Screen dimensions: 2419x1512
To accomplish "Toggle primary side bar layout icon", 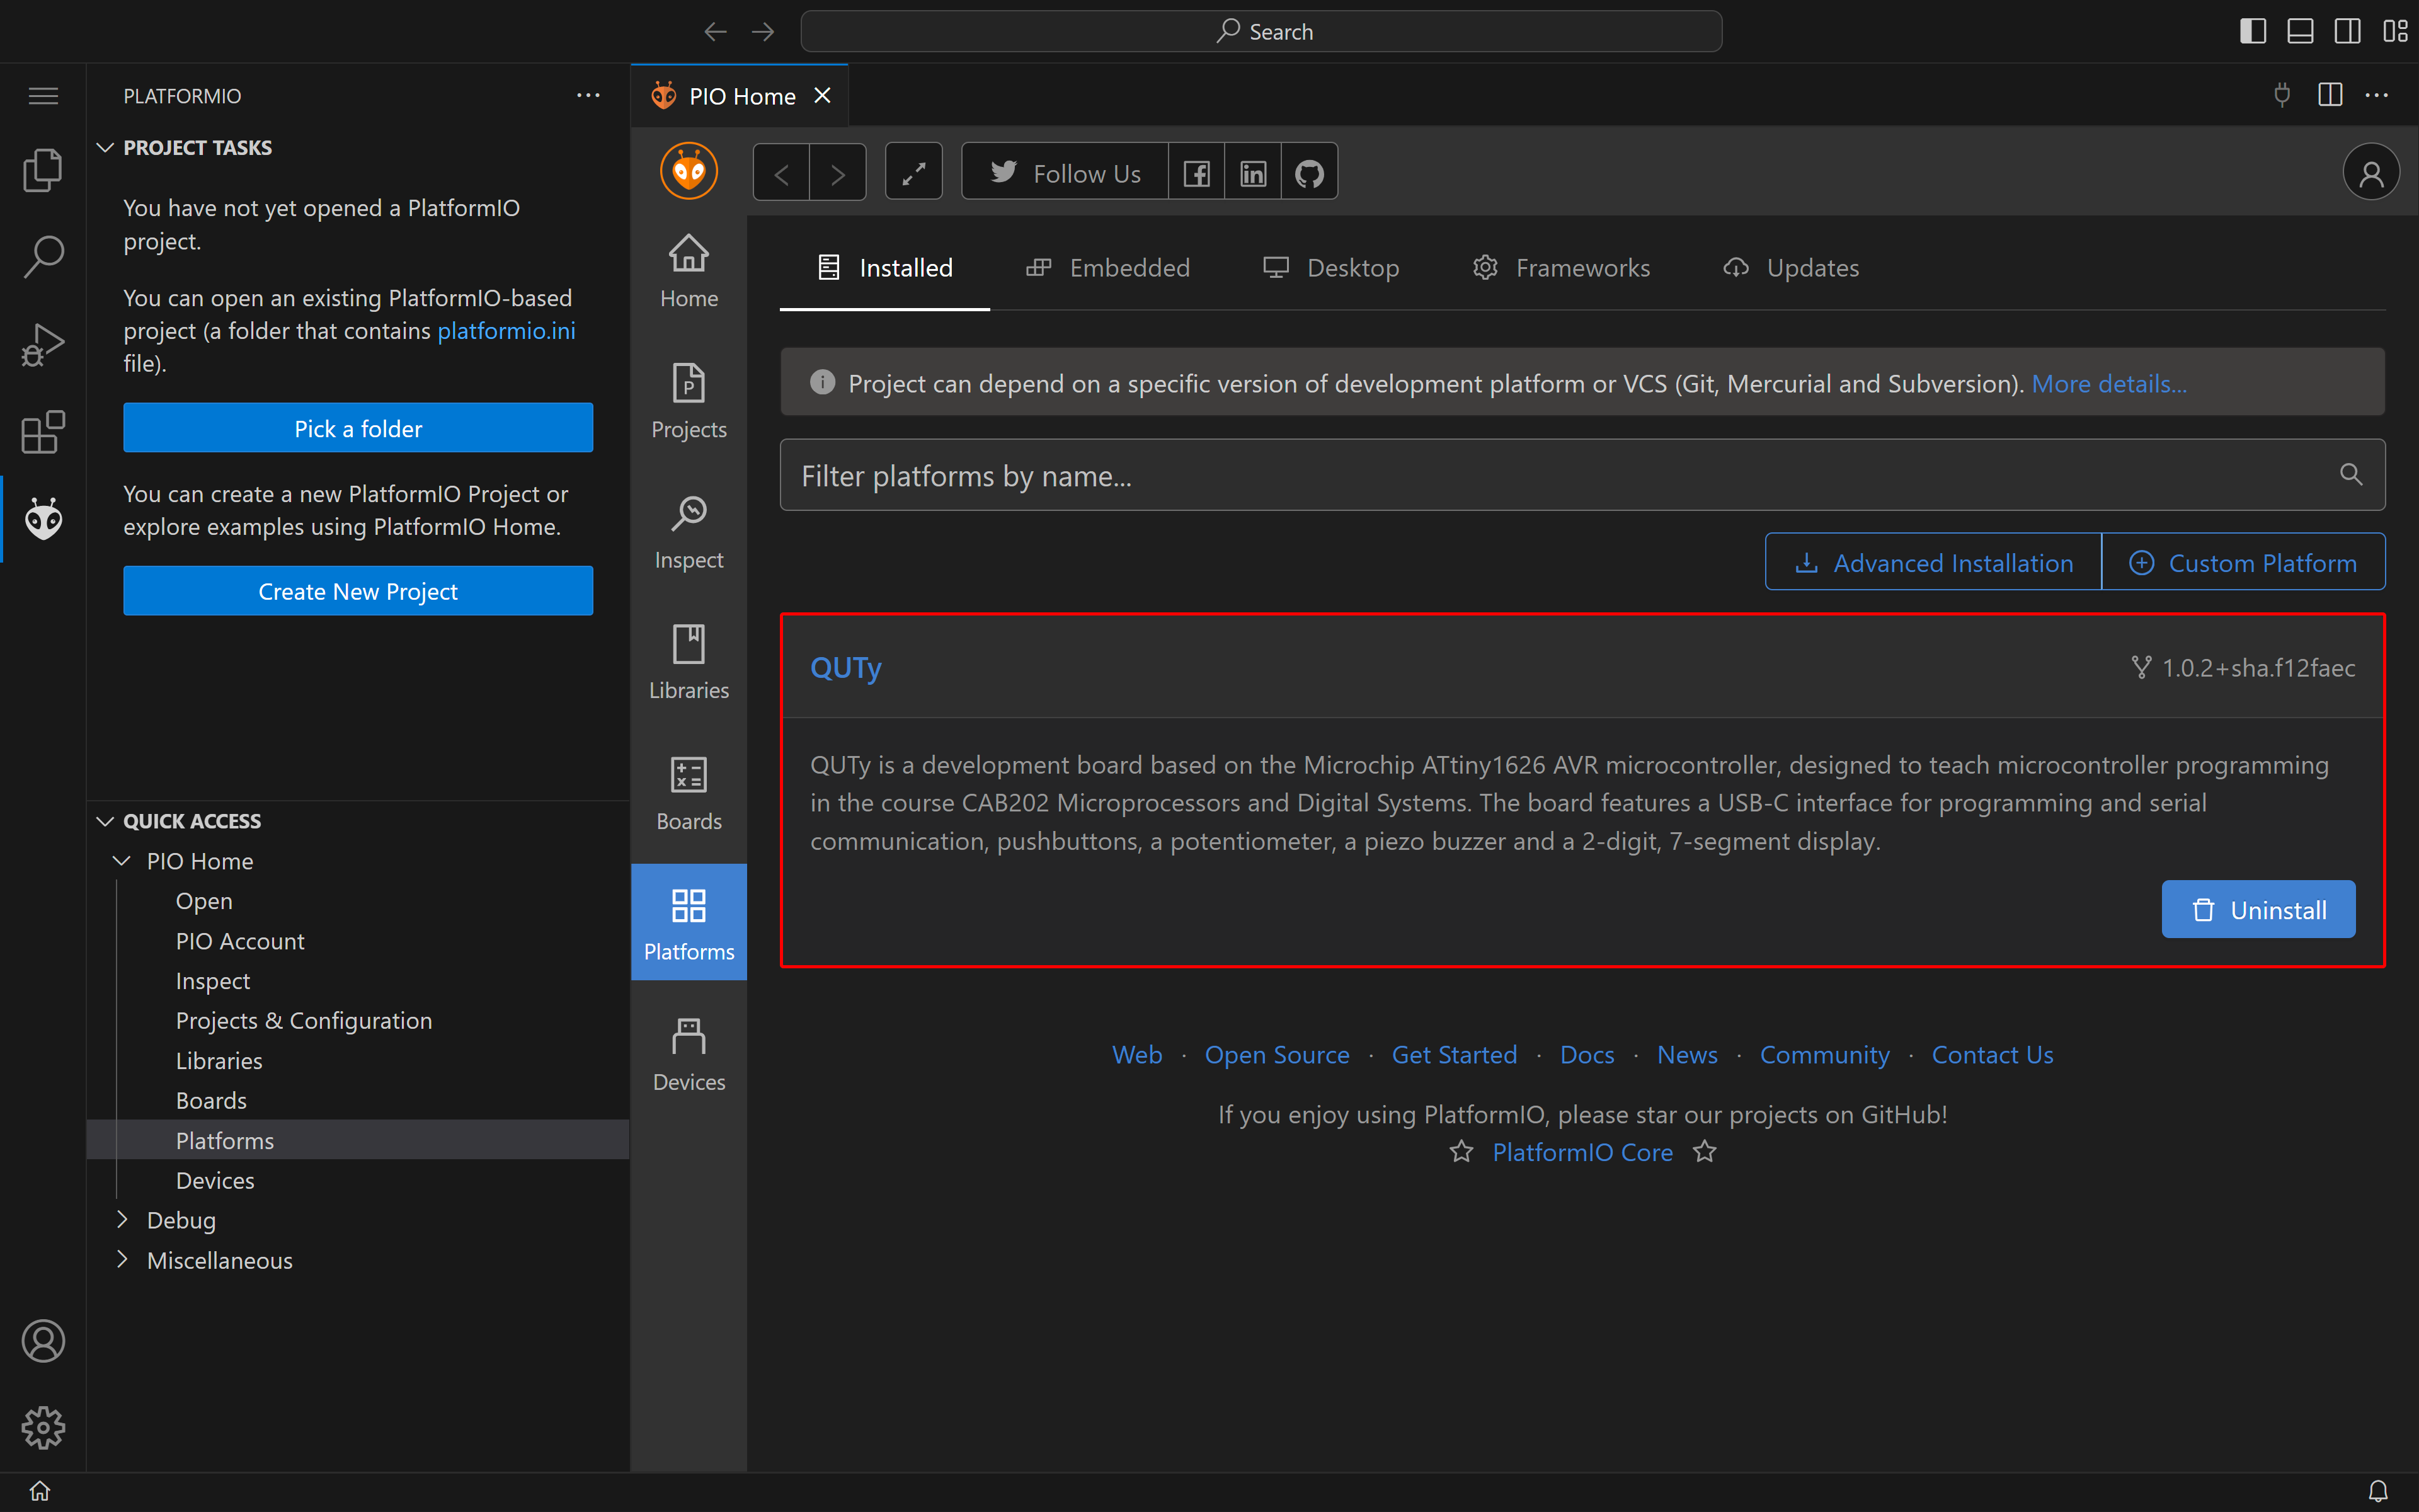I will pyautogui.click(x=2252, y=31).
